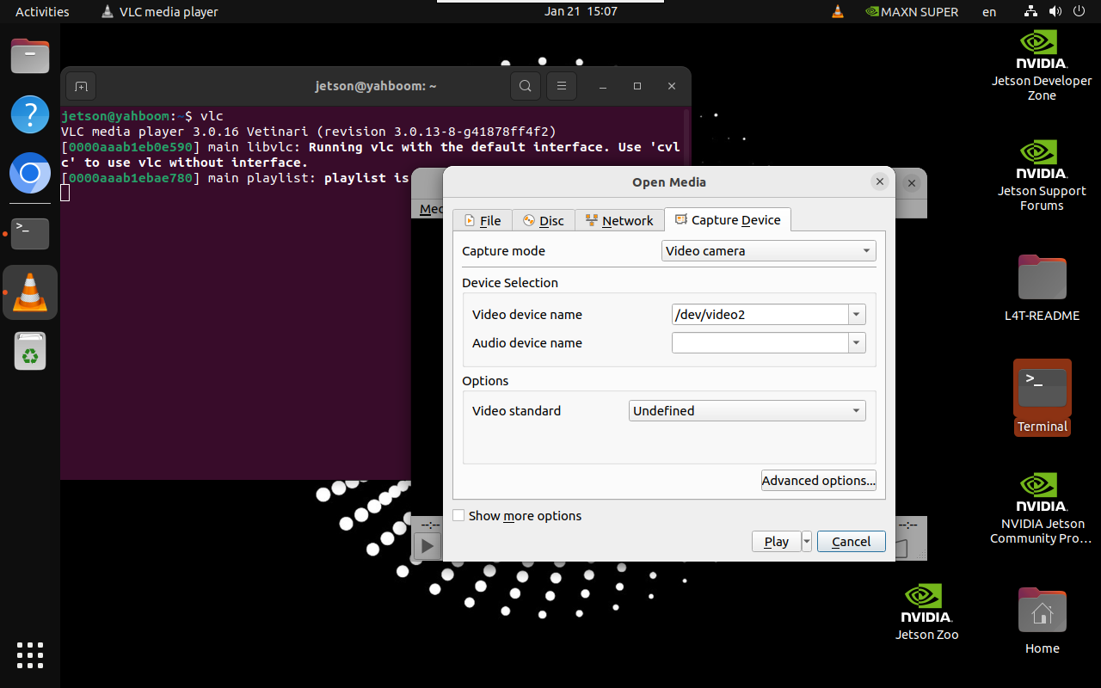Open the Capture mode dropdown

[769, 251]
